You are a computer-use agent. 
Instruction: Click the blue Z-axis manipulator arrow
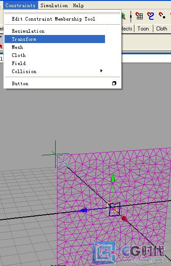(83, 210)
